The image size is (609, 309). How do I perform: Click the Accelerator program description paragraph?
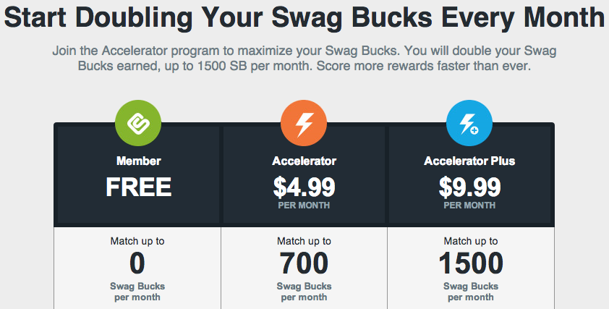tap(304, 59)
